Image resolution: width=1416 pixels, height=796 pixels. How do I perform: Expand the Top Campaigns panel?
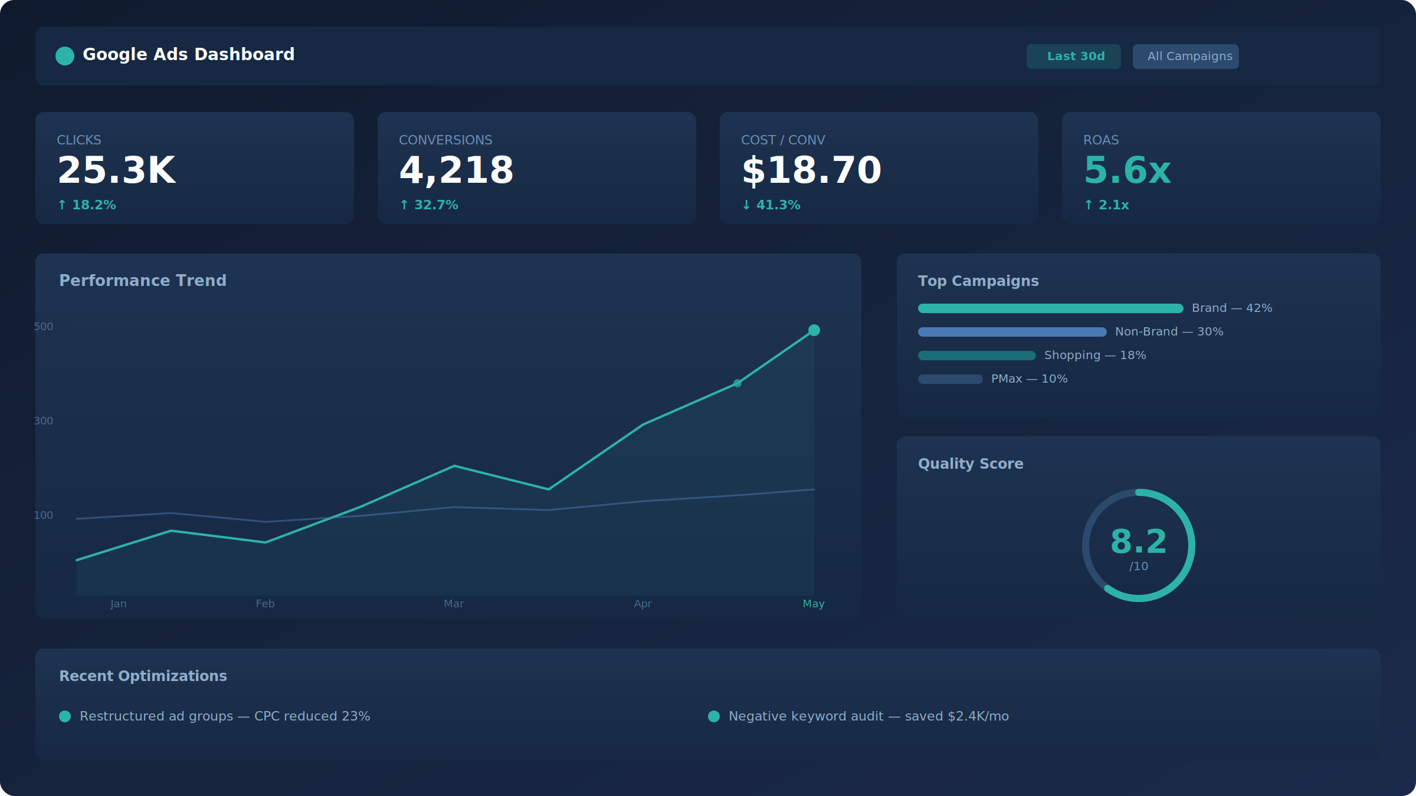click(x=979, y=281)
